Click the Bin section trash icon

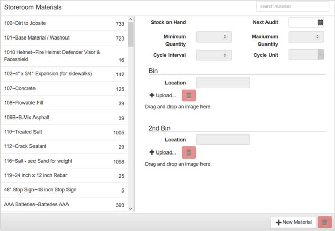(188, 95)
